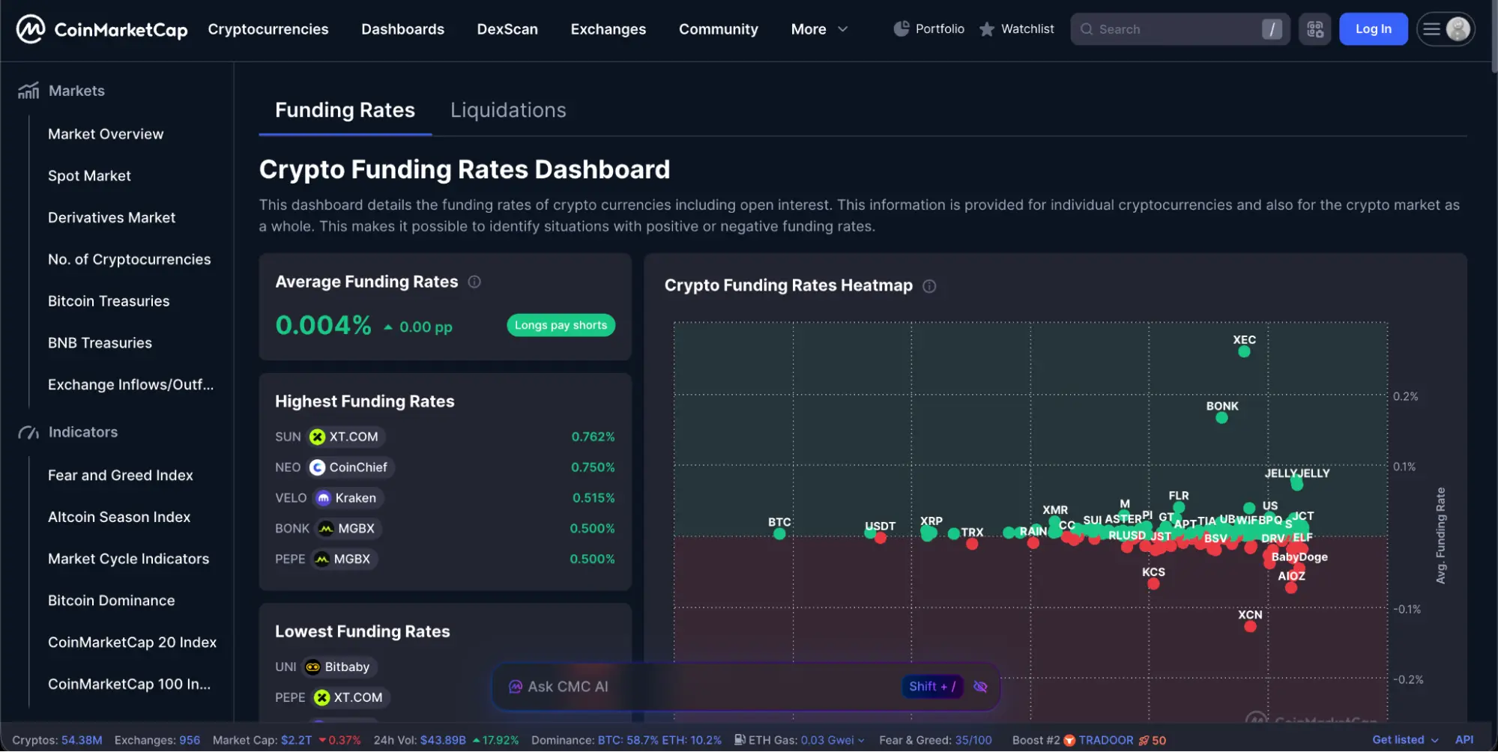Open Bitcoin Dominance page
The width and height of the screenshot is (1498, 752).
pyautogui.click(x=111, y=601)
